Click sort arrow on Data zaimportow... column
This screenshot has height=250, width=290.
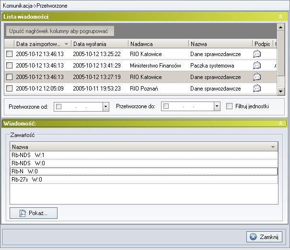tap(66, 44)
